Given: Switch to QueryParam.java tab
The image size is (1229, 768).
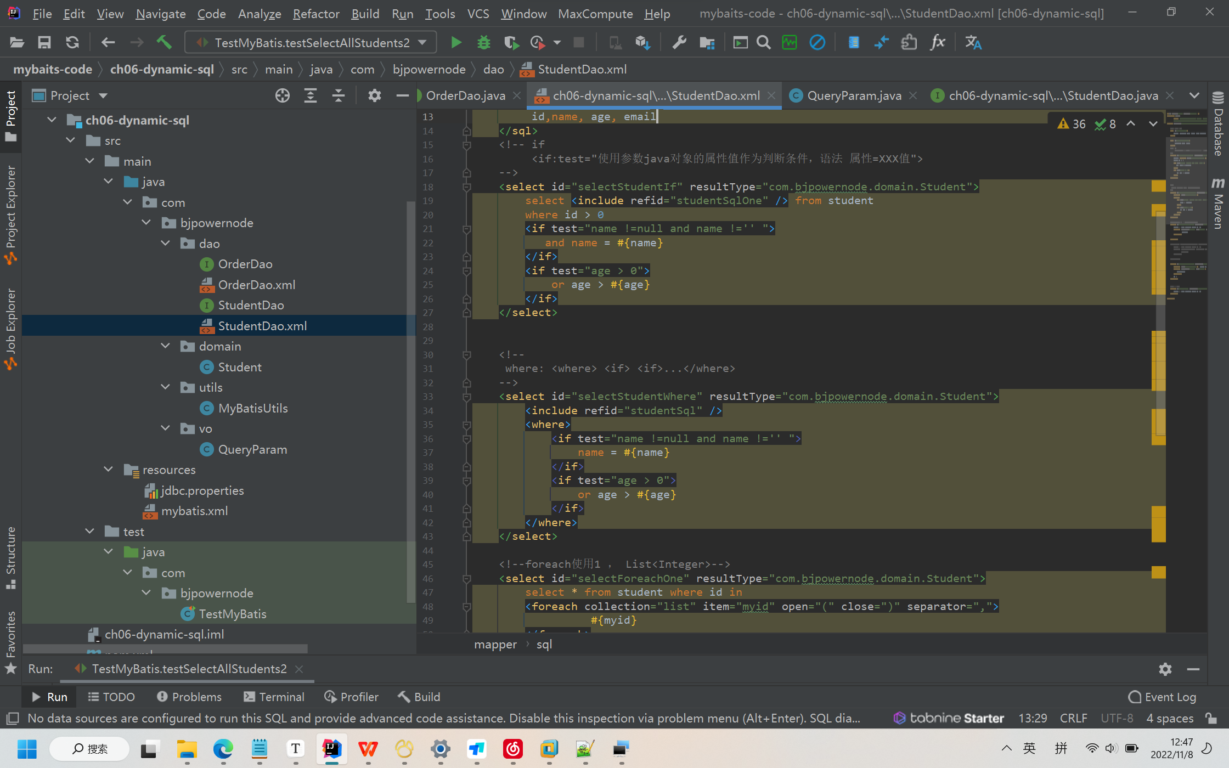Looking at the screenshot, I should (854, 95).
